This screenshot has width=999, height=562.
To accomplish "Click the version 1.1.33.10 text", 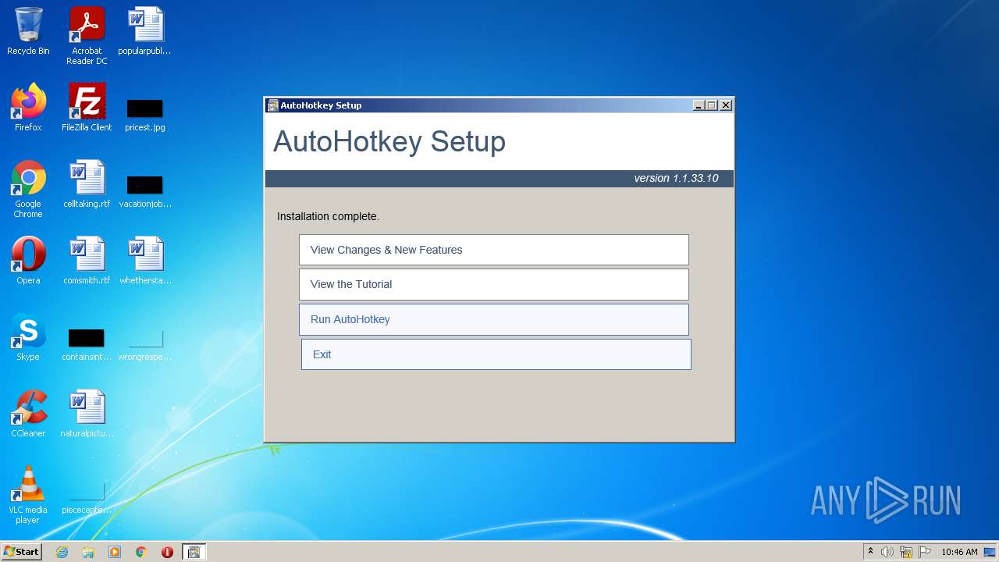I will point(676,178).
